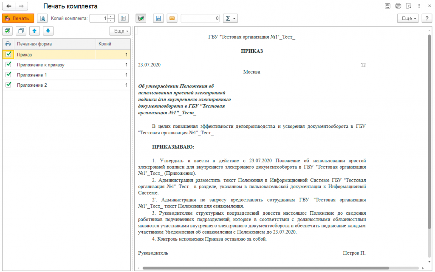Screen dimensions: 435x272
Task: Save the document set to a file
Action: click(x=158, y=18)
